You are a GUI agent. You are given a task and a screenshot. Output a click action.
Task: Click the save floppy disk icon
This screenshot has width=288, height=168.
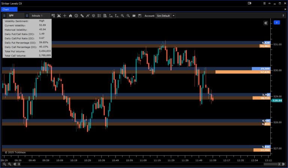(139, 16)
